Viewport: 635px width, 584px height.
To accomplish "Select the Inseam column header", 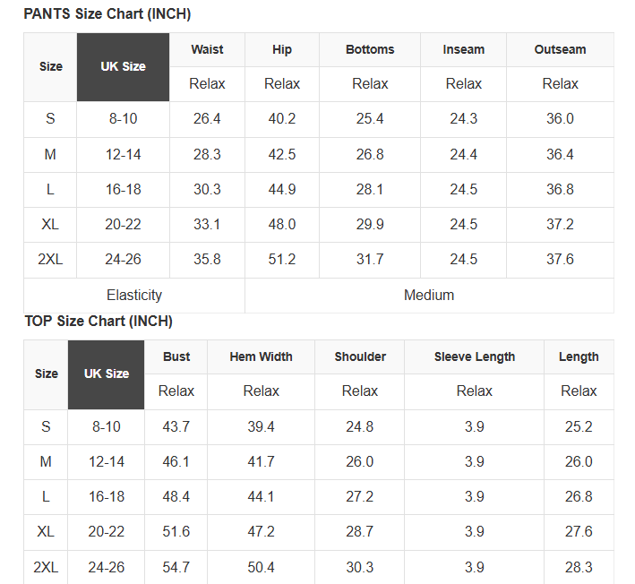I will [x=463, y=49].
